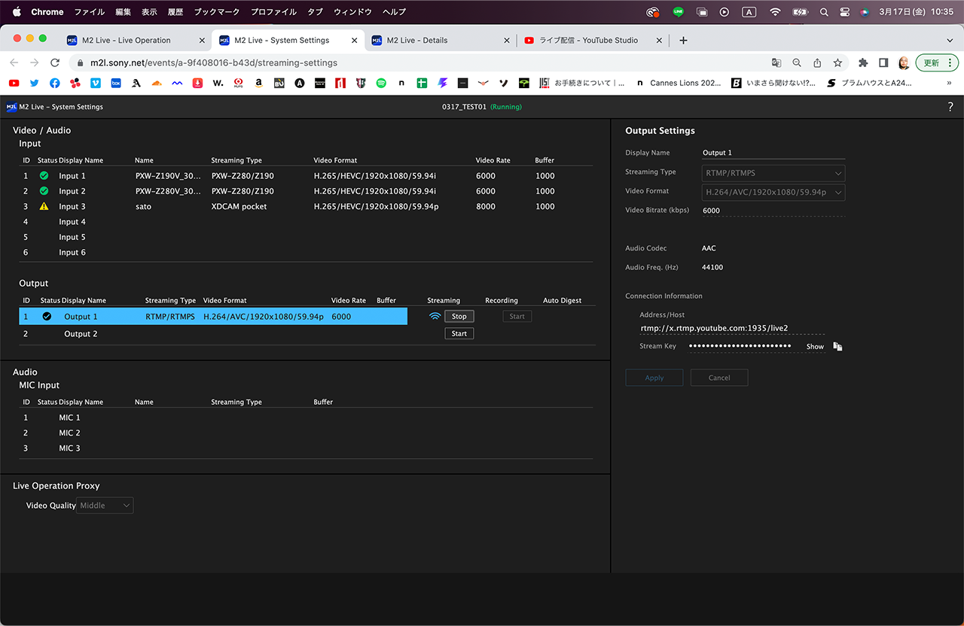This screenshot has height=626, width=964.
Task: Stop streaming for Output 1
Action: coord(459,317)
